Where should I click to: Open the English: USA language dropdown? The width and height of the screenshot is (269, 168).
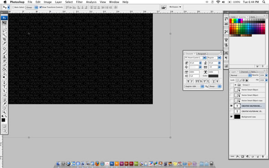(x=194, y=86)
